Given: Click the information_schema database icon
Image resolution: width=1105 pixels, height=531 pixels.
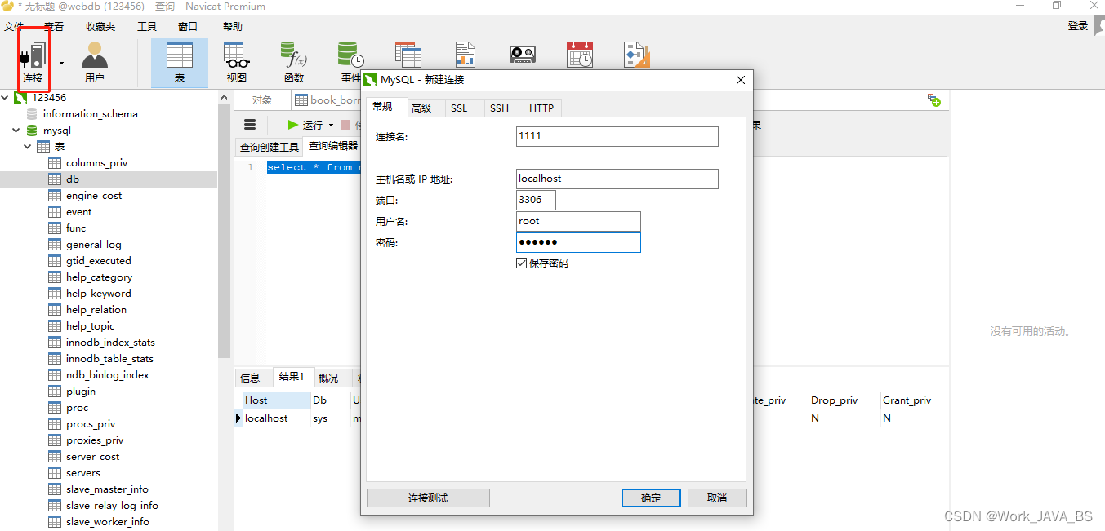Looking at the screenshot, I should 32,114.
